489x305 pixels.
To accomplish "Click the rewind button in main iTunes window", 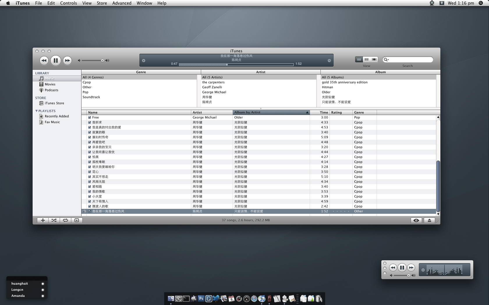I will [x=44, y=60].
